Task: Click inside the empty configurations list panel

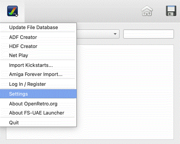Action: [125, 92]
